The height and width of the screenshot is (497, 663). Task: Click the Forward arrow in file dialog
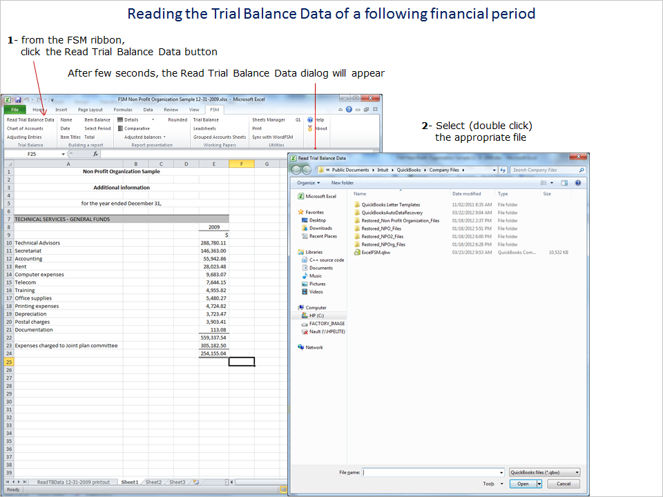click(307, 170)
